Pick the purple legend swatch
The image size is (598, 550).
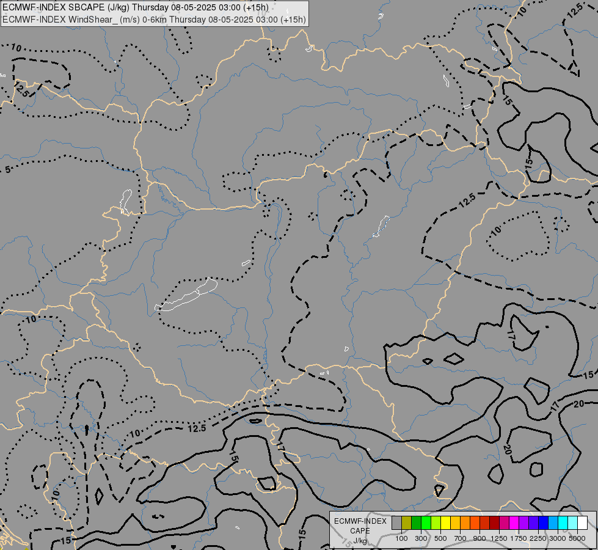click(x=524, y=523)
